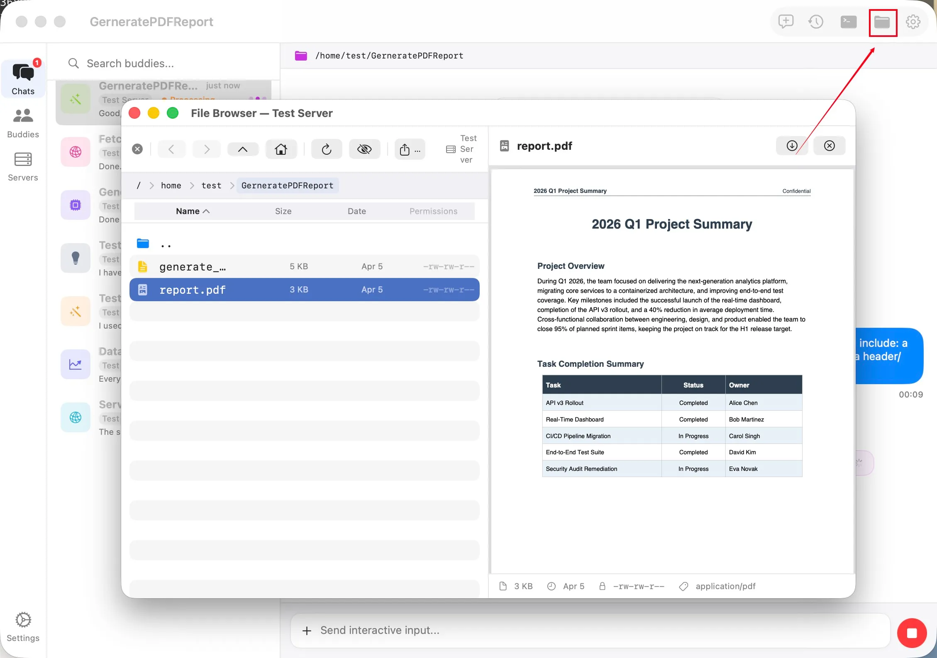Sort files by Permissions column
This screenshot has height=658, width=937.
433,211
